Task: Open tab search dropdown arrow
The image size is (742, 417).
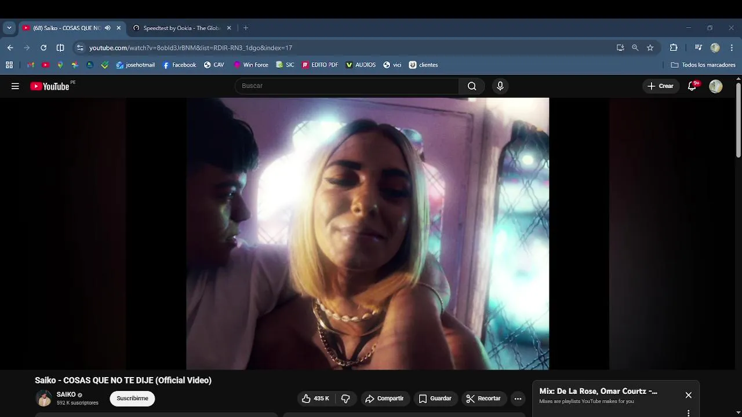Action: click(9, 28)
